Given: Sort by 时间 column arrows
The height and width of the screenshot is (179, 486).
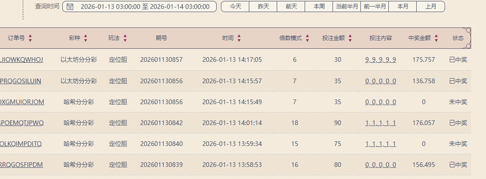Looking at the screenshot, I should [239, 38].
